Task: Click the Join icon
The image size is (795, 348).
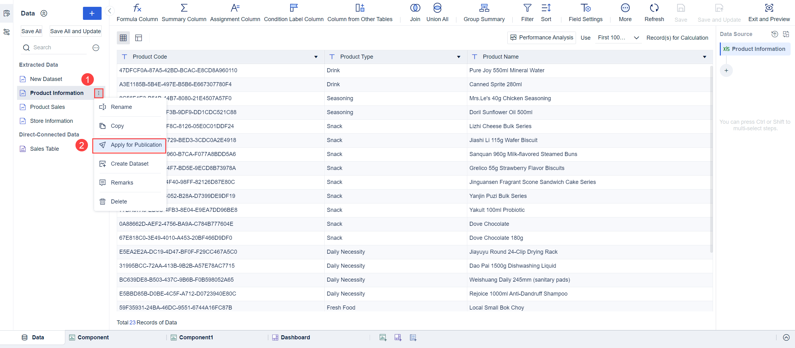Action: click(415, 12)
